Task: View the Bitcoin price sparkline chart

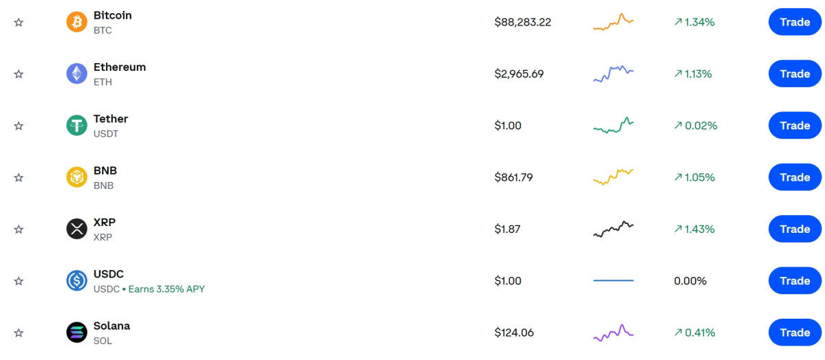Action: [613, 22]
